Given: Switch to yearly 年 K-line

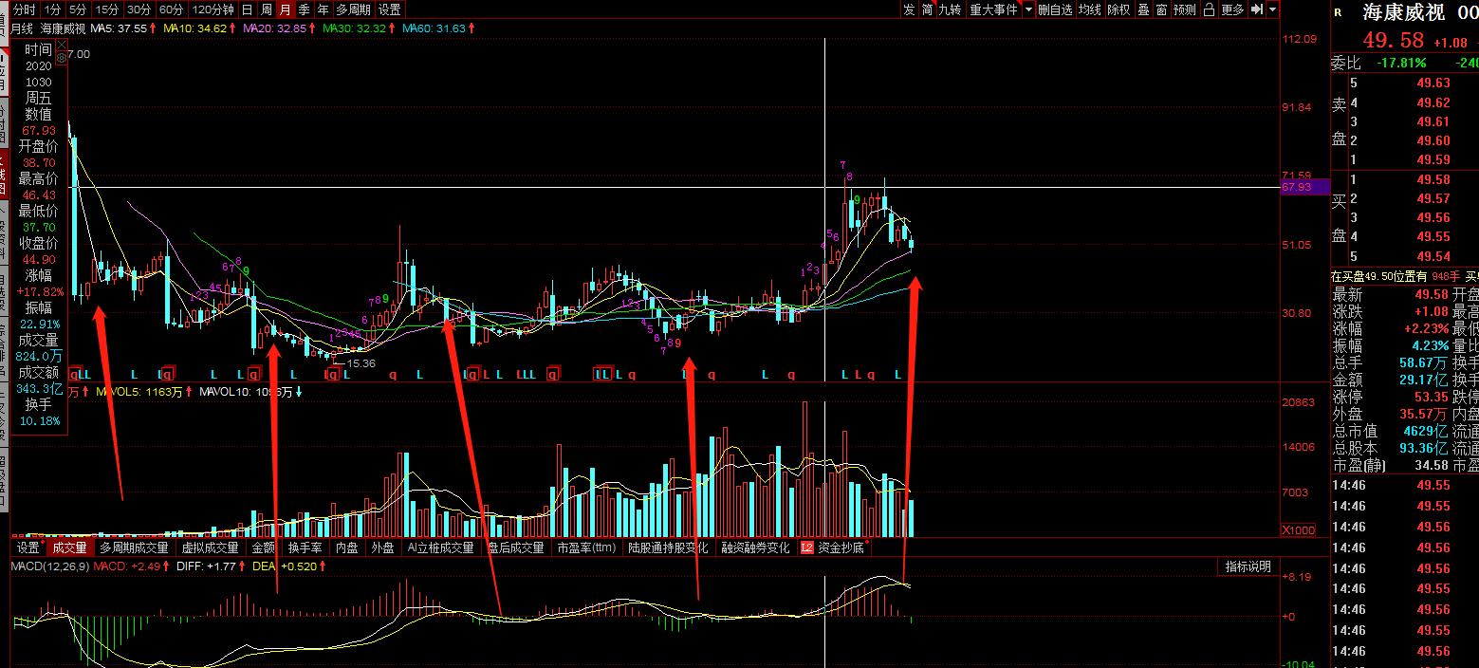Looking at the screenshot, I should coord(324,9).
